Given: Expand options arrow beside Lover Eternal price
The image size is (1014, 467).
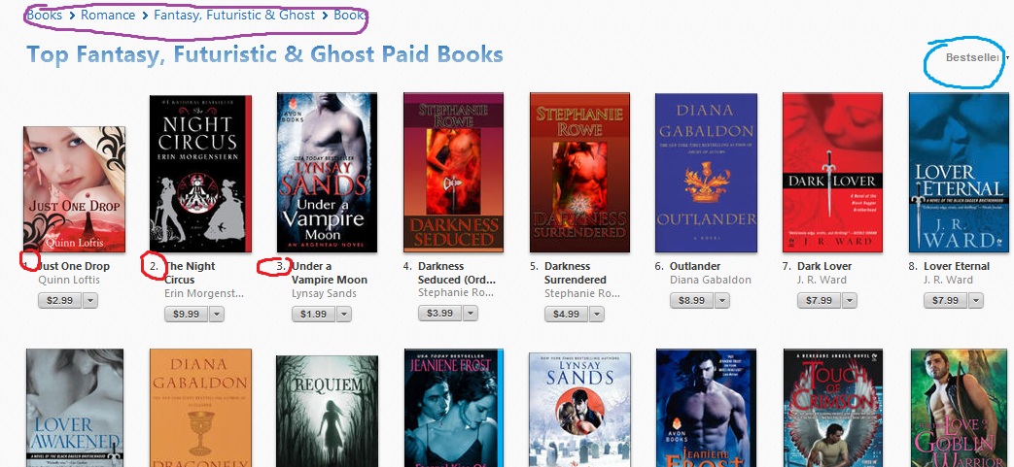Looking at the screenshot, I should (976, 300).
